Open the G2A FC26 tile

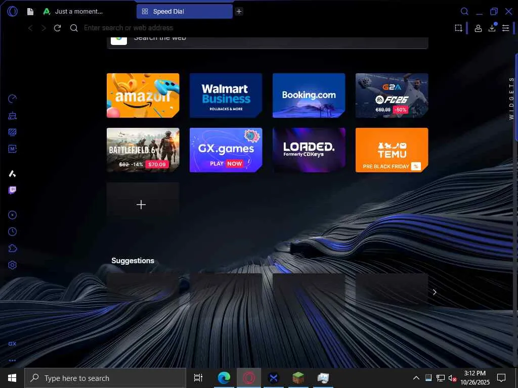(x=392, y=95)
